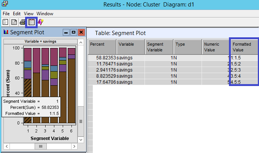Screen dimensions: 259x153
Task: Minimize the Segment Plot panel
Action: coord(66,32)
